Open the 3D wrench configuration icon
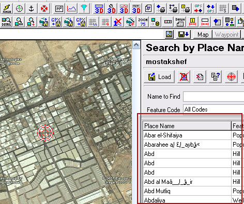The image size is (244, 204). (111, 9)
